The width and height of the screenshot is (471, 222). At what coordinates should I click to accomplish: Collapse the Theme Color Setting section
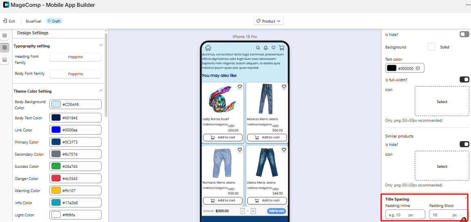pyautogui.click(x=101, y=91)
